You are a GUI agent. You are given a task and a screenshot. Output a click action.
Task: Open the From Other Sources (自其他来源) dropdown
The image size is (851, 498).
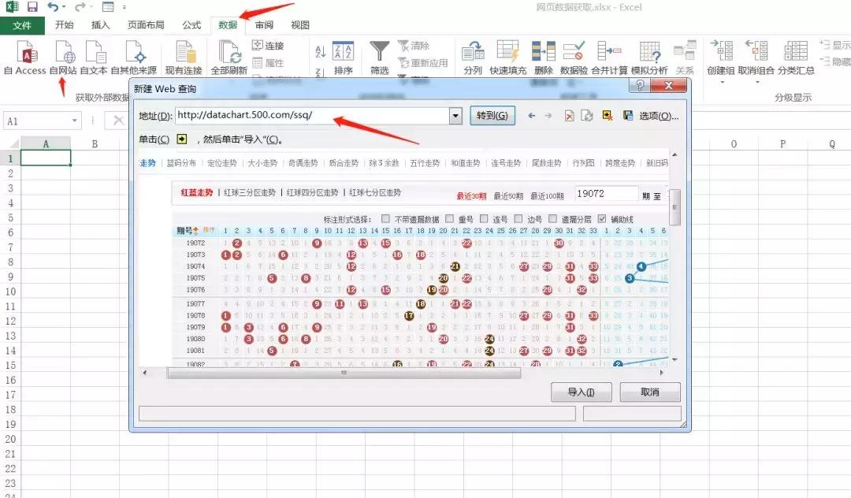coord(134,57)
